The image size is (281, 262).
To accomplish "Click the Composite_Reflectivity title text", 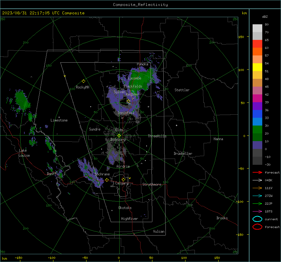I will [140, 5].
